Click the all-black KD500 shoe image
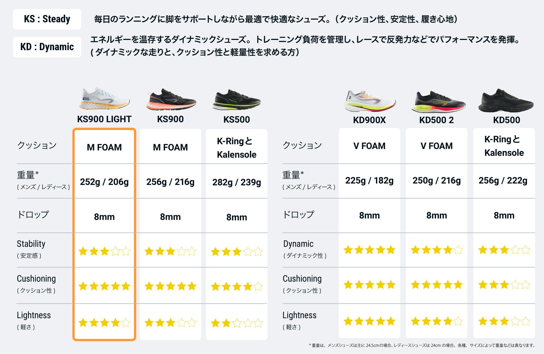Screen dimensions: 544x354 (x=506, y=101)
